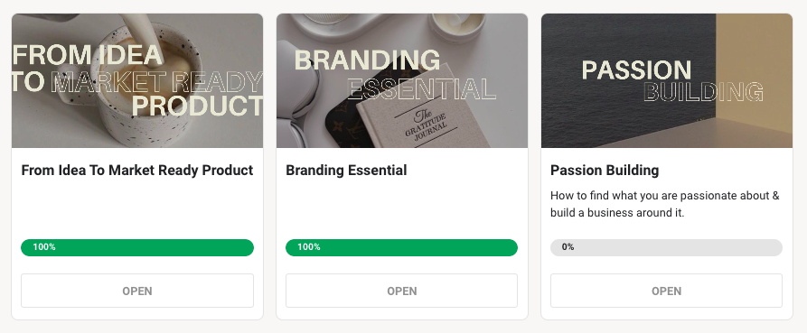
Task: Click the From Idea To Market Ready Product title
Action: (x=136, y=170)
